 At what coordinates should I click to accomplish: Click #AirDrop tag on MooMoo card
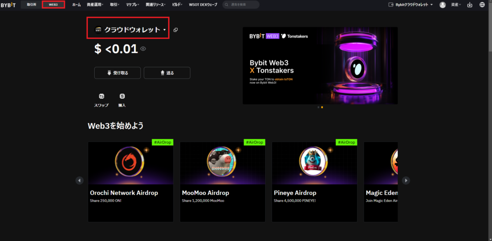[255, 142]
